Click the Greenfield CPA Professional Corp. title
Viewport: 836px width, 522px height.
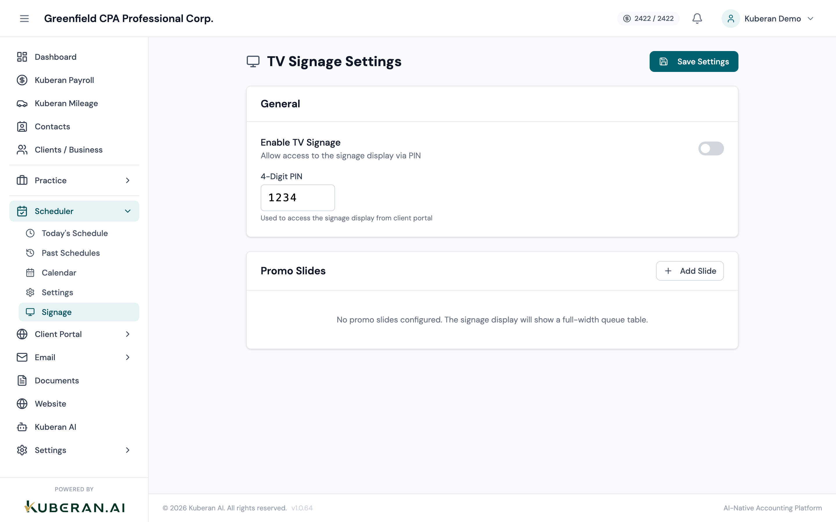pyautogui.click(x=129, y=19)
